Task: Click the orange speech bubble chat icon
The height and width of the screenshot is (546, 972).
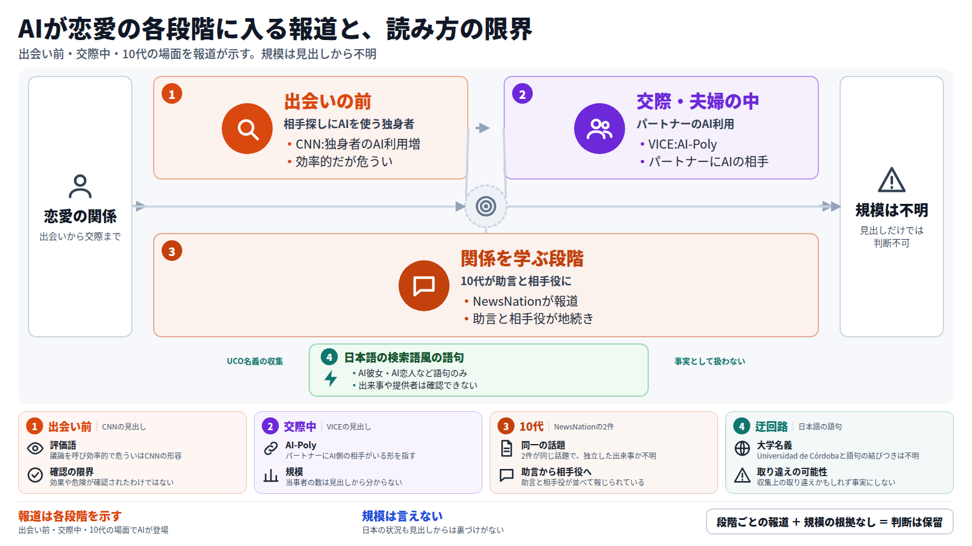Action: tap(424, 286)
